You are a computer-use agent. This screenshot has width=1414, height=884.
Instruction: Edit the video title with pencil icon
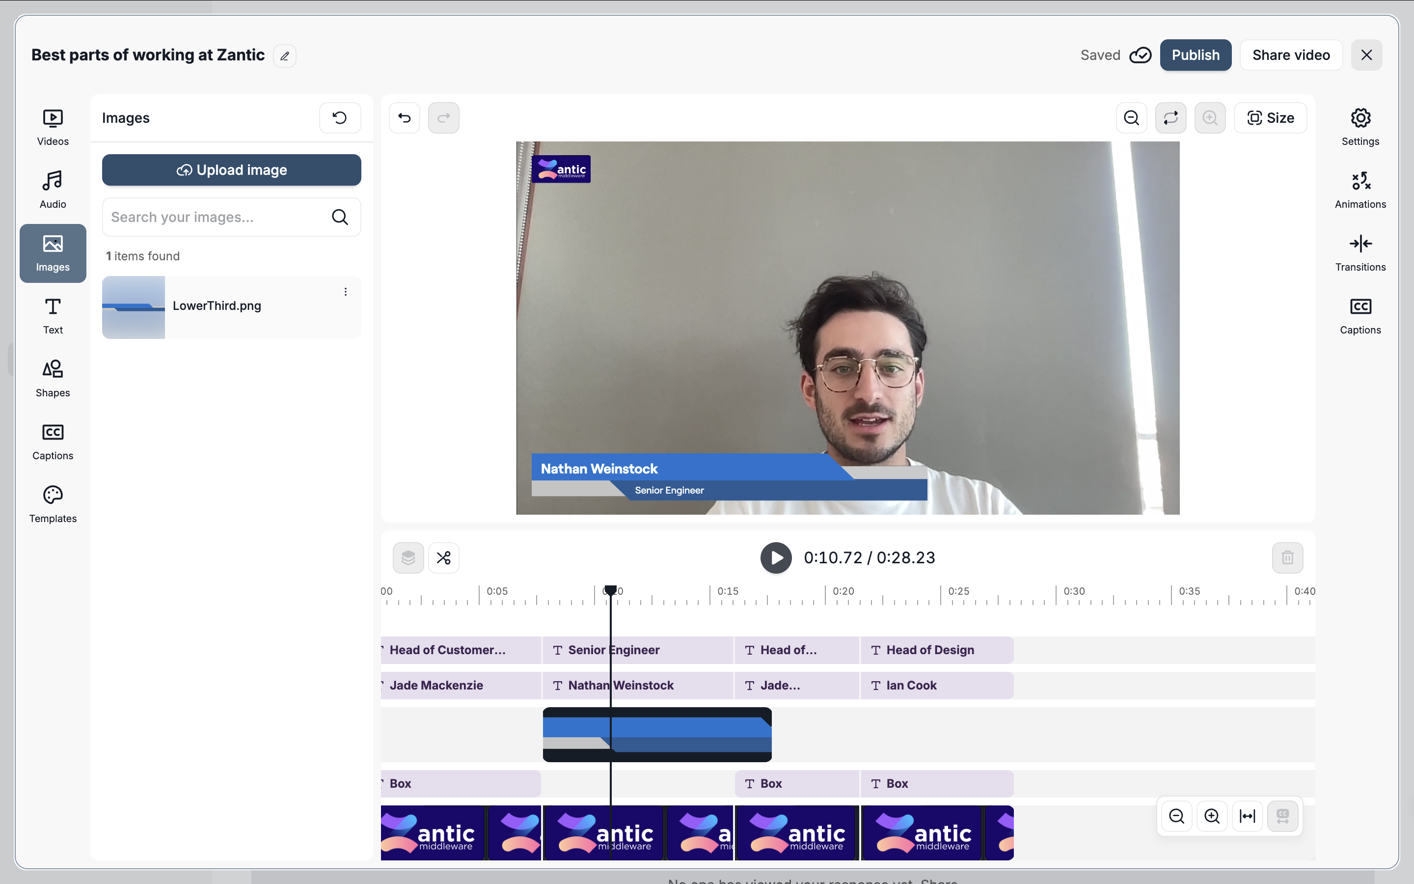[x=285, y=56]
